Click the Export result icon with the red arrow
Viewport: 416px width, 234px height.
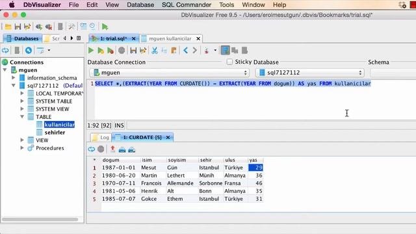point(112,149)
